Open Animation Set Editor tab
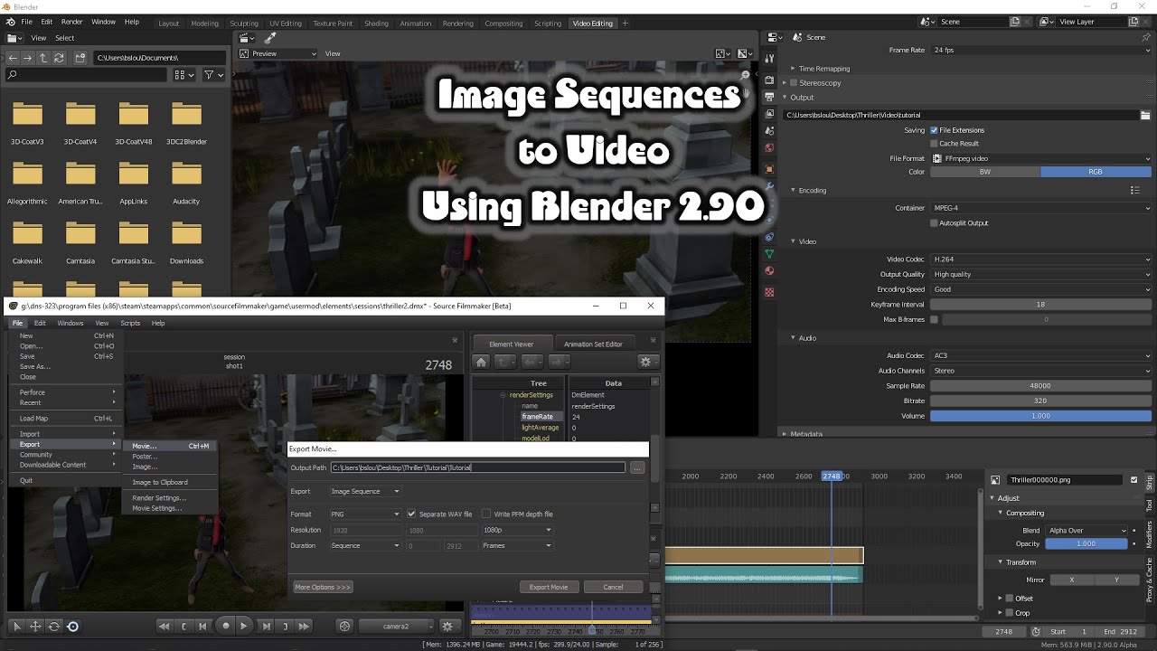The width and height of the screenshot is (1157, 651). pos(593,344)
